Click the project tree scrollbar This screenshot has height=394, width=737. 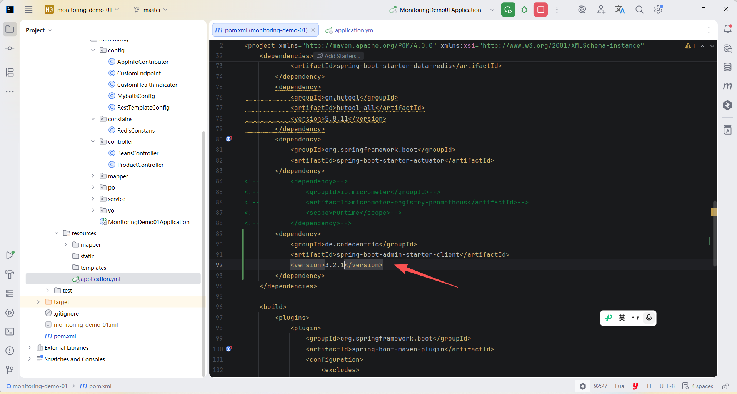point(203,254)
